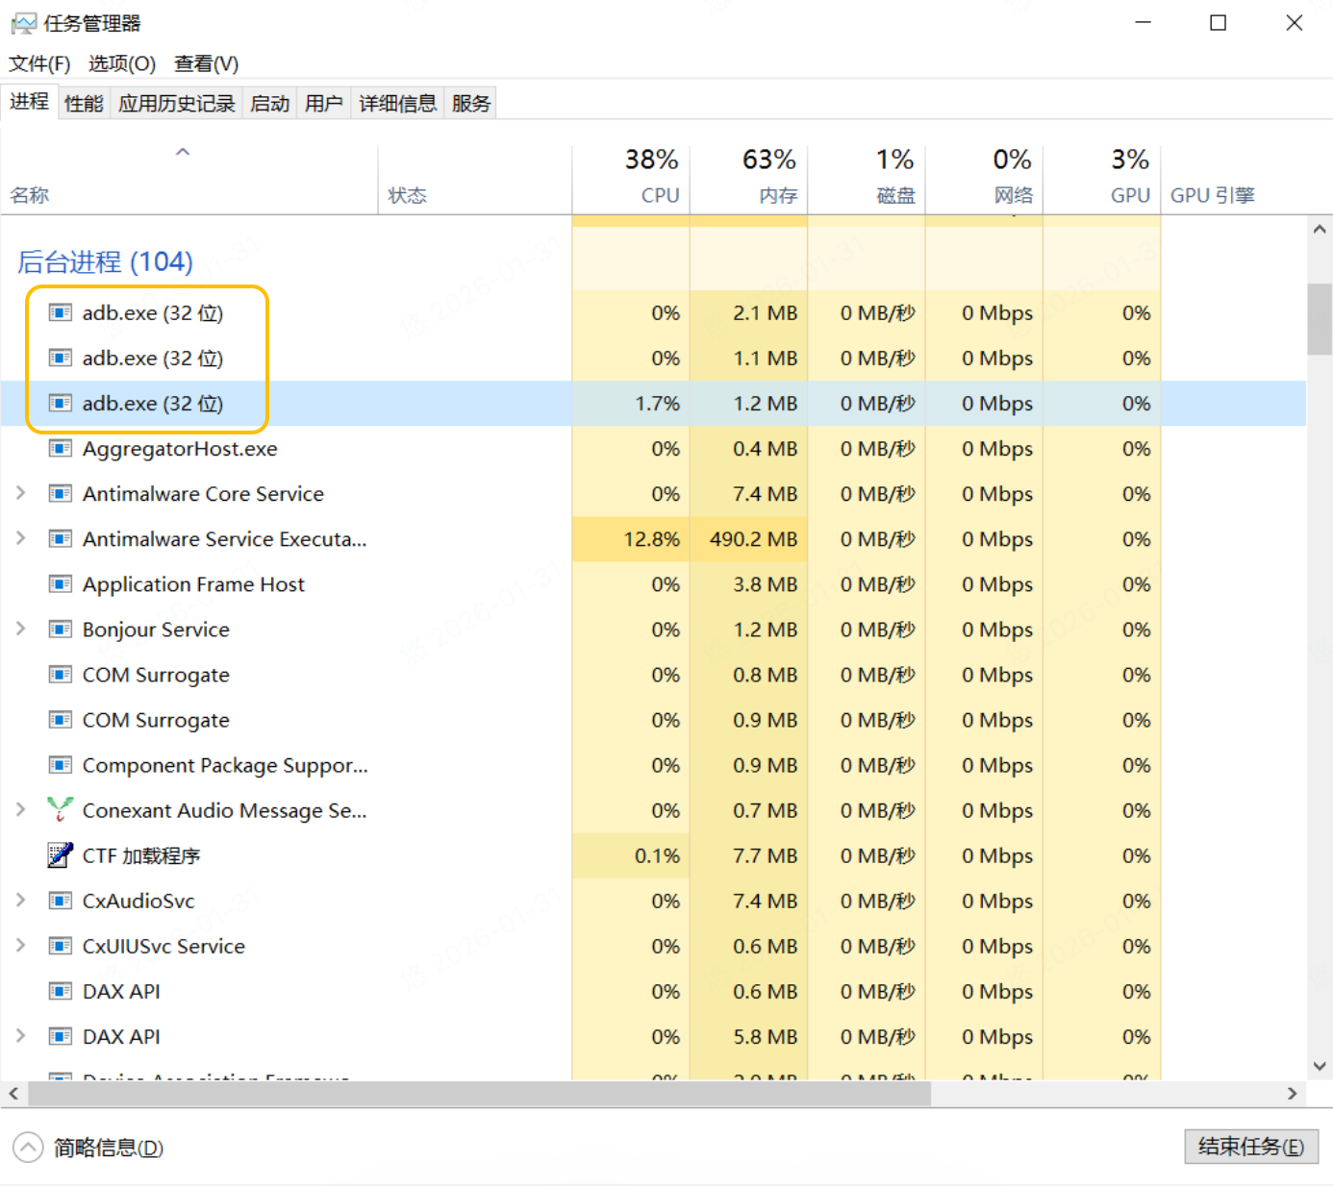The image size is (1333, 1186).
Task: Click the Bonjour Service process icon
Action: coord(60,630)
